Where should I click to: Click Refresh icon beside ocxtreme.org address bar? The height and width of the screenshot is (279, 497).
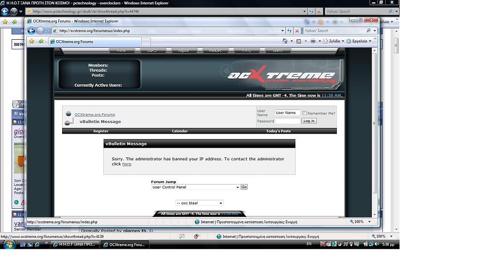289,31
